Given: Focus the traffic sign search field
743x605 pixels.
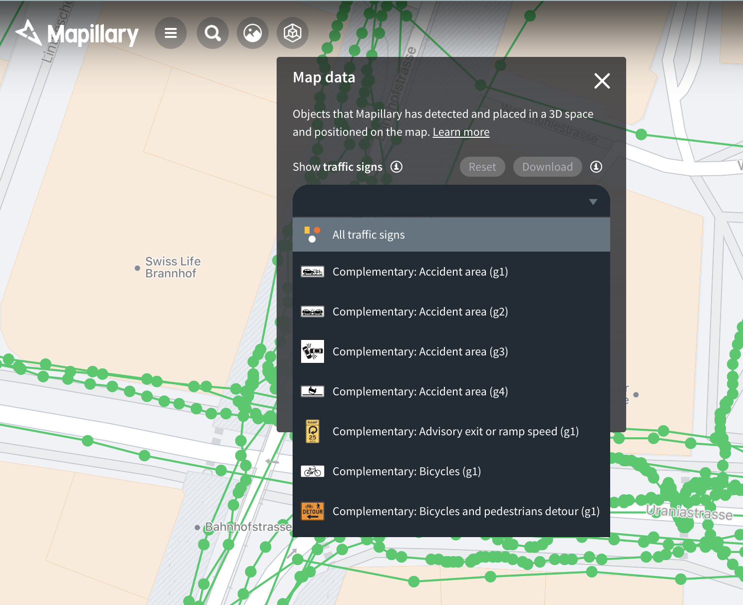Looking at the screenshot, I should (451, 201).
